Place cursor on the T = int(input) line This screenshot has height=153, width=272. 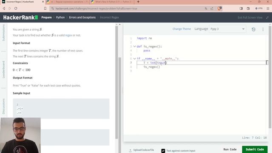[x=201, y=62]
